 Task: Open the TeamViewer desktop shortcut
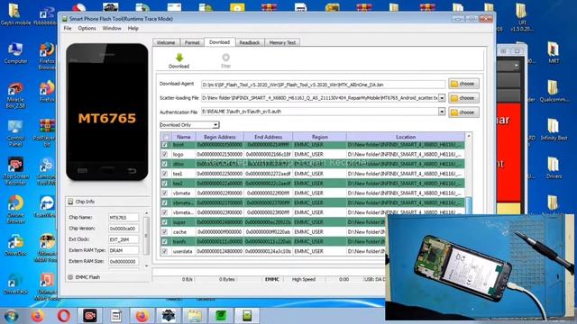coord(47,207)
